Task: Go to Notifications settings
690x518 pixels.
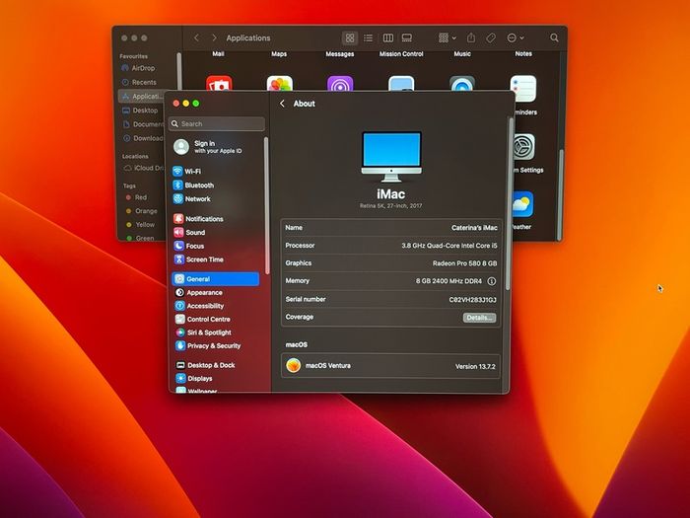Action: click(198, 219)
